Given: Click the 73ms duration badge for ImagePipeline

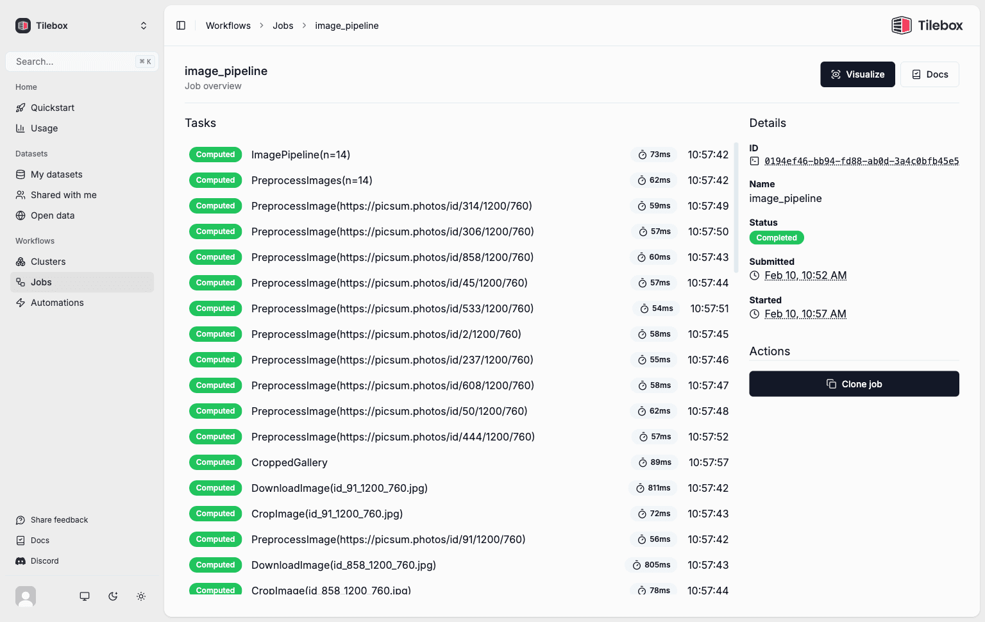Looking at the screenshot, I should (653, 155).
